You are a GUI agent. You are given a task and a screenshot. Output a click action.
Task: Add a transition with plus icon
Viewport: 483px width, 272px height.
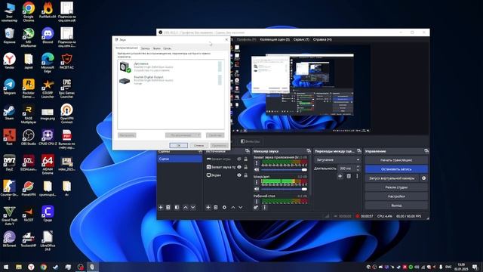[x=340, y=176]
